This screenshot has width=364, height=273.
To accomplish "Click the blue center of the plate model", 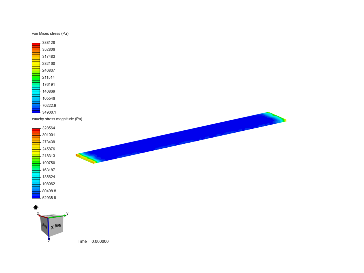I will coord(181,138).
